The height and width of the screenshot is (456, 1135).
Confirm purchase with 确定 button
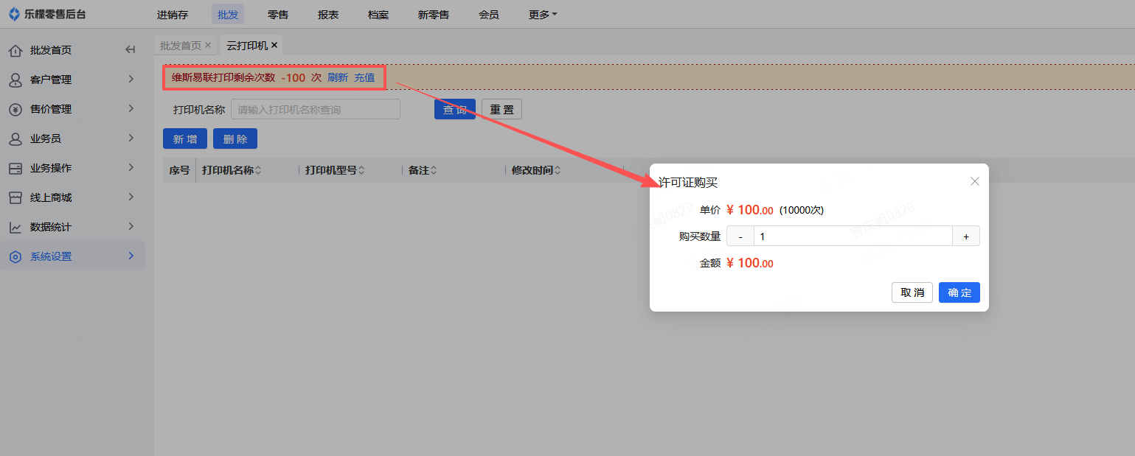[x=959, y=292]
